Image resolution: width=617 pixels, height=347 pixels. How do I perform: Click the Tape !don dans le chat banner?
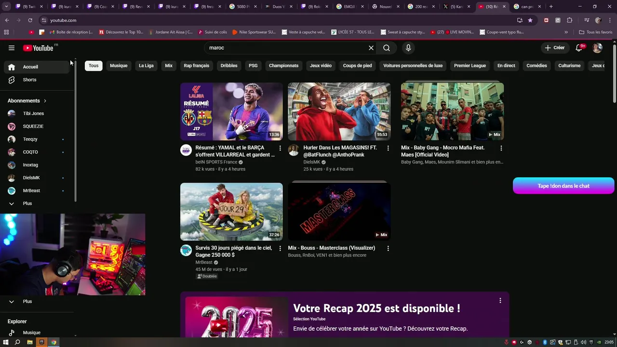(563, 186)
